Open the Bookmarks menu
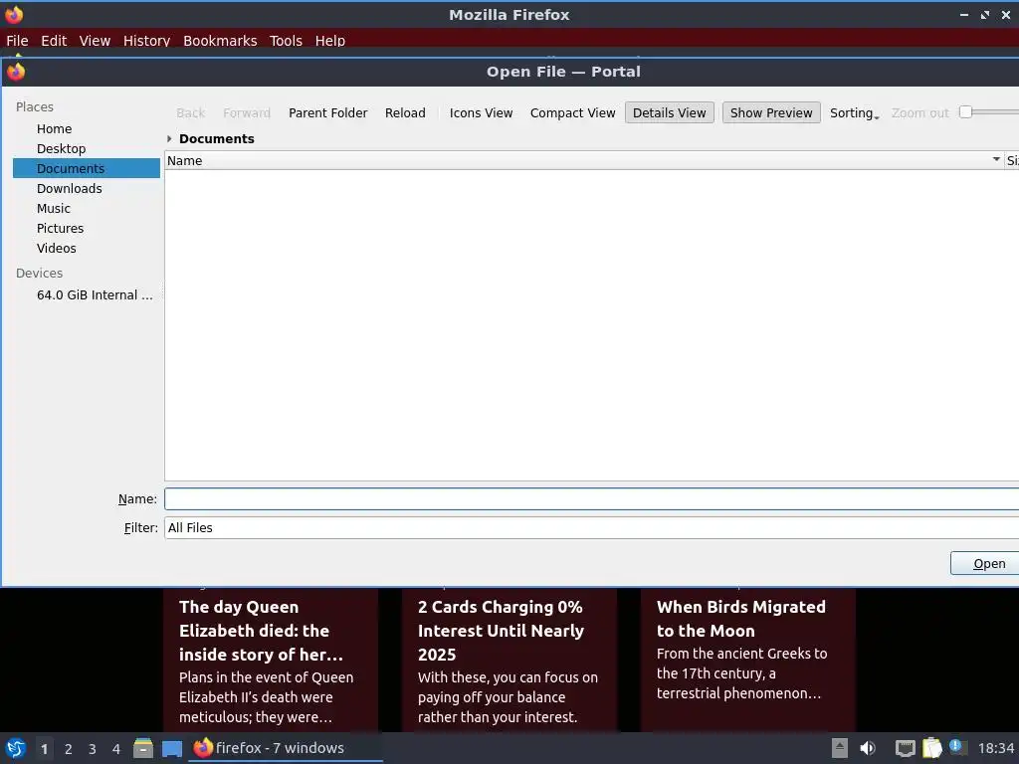1019x764 pixels. [x=220, y=40]
